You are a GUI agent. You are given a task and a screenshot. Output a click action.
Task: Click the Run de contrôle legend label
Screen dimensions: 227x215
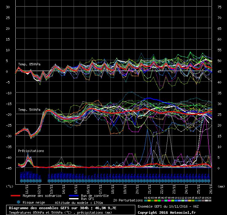coord(95,196)
